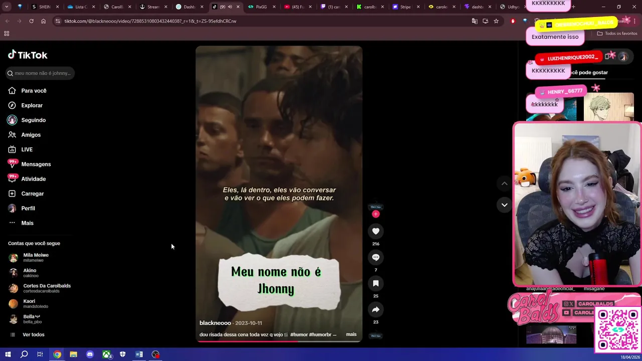The height and width of the screenshot is (361, 642).
Task: Open video comments bubble icon
Action: coord(376,257)
